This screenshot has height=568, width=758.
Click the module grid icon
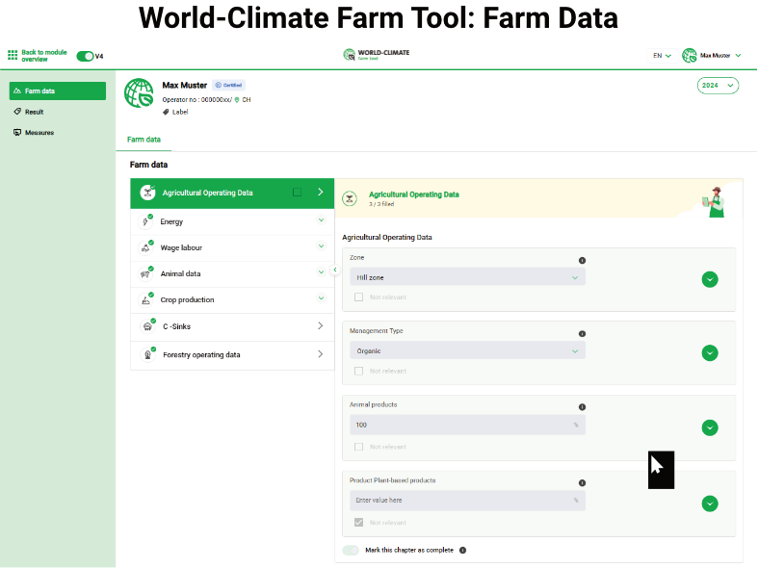[x=13, y=55]
